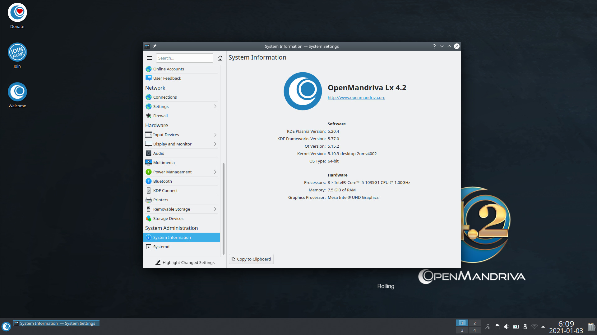The width and height of the screenshot is (597, 335).
Task: Click inside the Search field
Action: coord(184,58)
